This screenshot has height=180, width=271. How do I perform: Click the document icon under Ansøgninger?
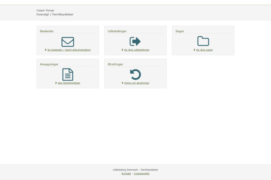(68, 74)
